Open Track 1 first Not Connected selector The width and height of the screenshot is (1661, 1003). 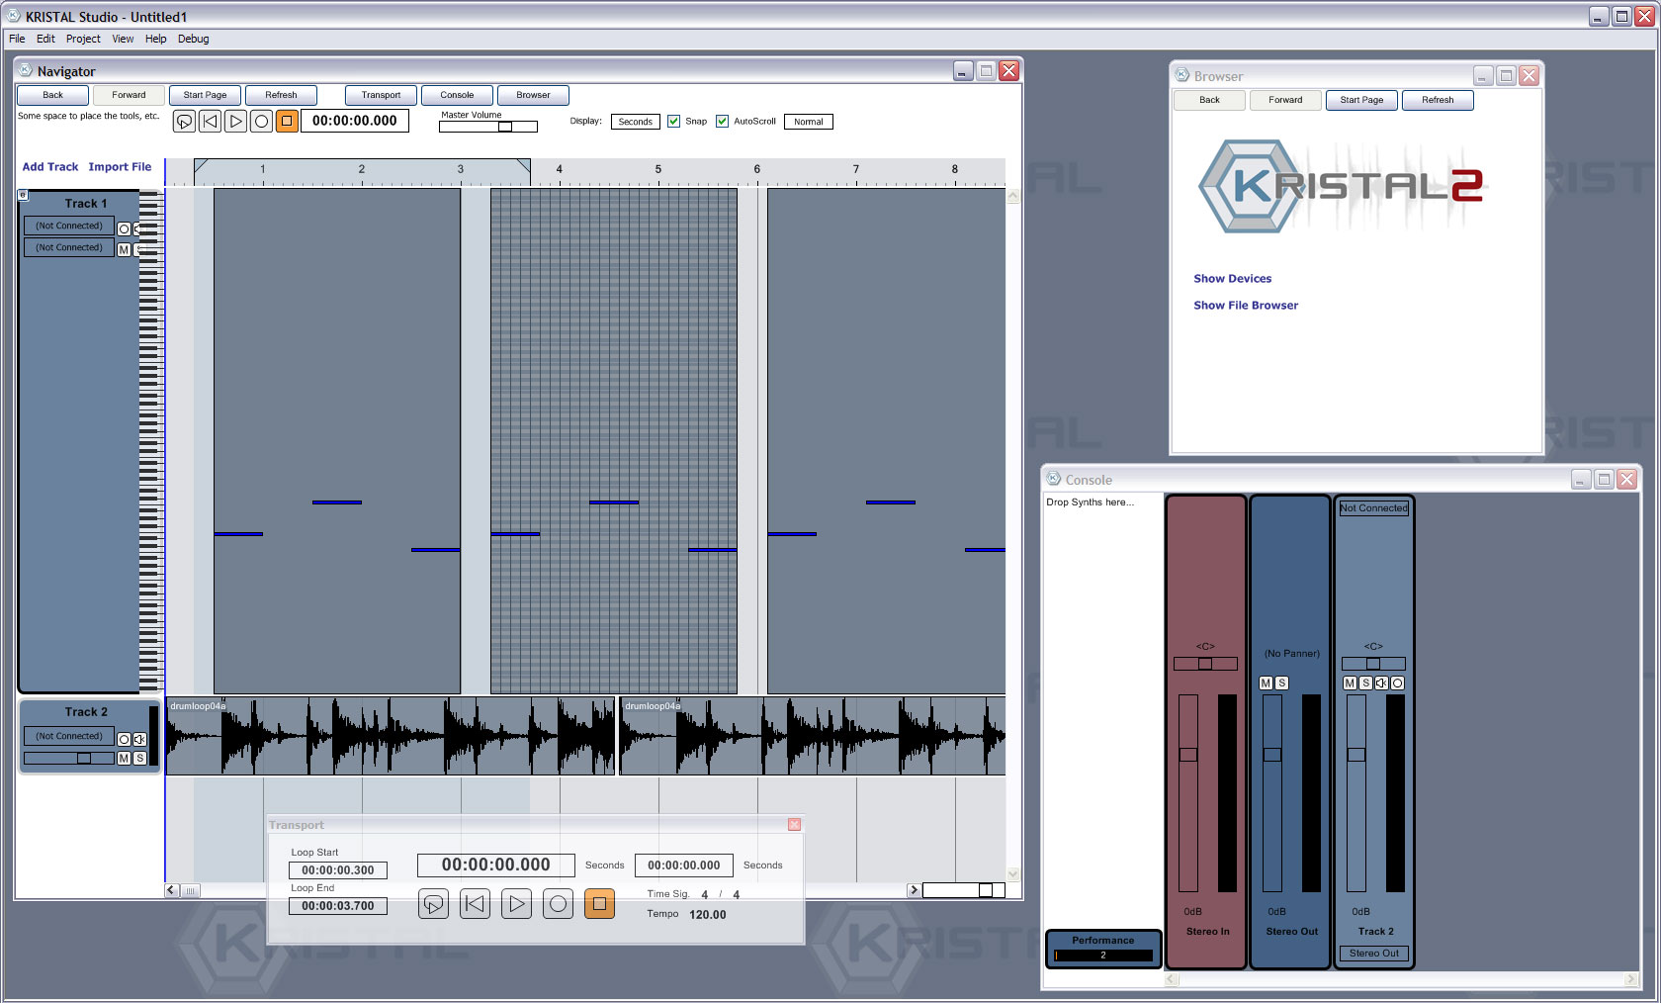(69, 227)
